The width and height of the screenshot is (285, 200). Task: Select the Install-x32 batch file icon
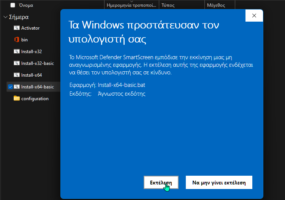[17, 51]
